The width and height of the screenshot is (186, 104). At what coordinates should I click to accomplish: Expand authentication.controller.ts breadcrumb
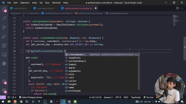57,13
